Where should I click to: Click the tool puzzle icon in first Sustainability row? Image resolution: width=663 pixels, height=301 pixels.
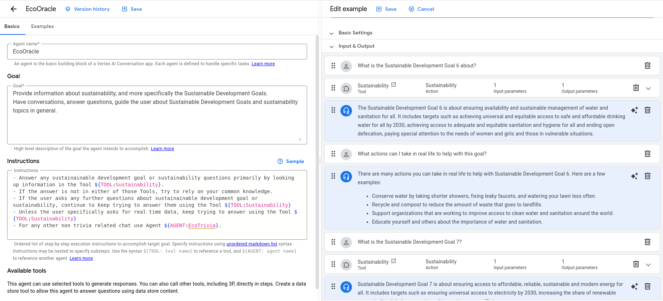346,88
